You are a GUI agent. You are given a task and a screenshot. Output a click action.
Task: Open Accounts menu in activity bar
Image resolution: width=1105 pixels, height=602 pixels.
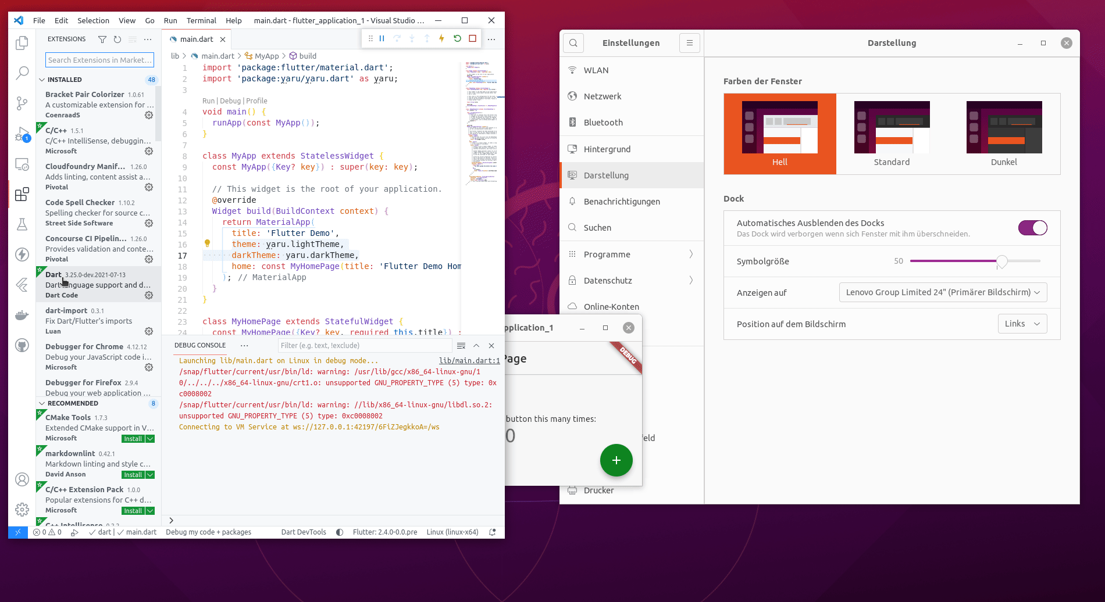point(22,479)
